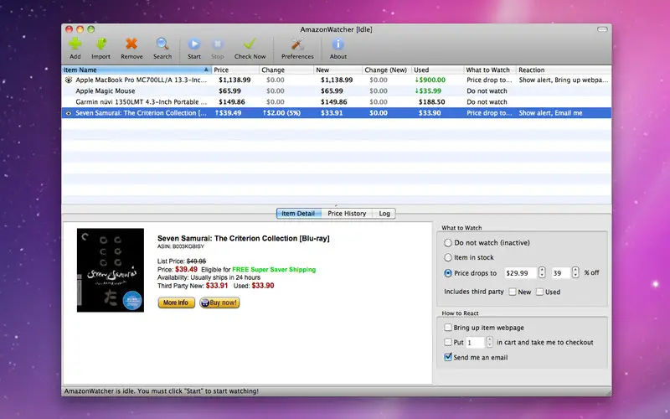Enable third party New checkbox
Viewport: 670px width, 419px height.
(x=513, y=292)
